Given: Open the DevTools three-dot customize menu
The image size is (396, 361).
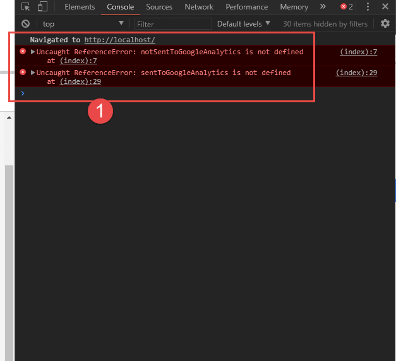Looking at the screenshot, I should point(368,7).
